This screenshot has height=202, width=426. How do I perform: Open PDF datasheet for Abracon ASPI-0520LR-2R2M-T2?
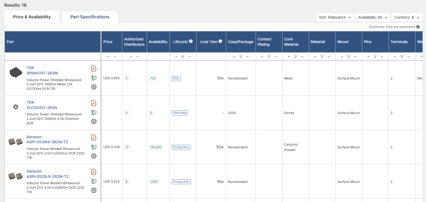[x=94, y=172]
